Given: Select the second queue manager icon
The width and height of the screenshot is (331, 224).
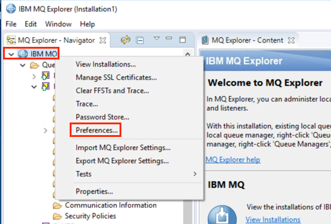Looking at the screenshot, I should coord(46,86).
